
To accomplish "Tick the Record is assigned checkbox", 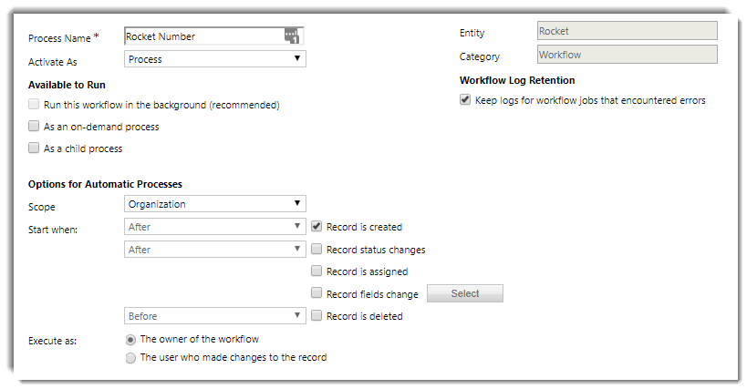I will 316,271.
